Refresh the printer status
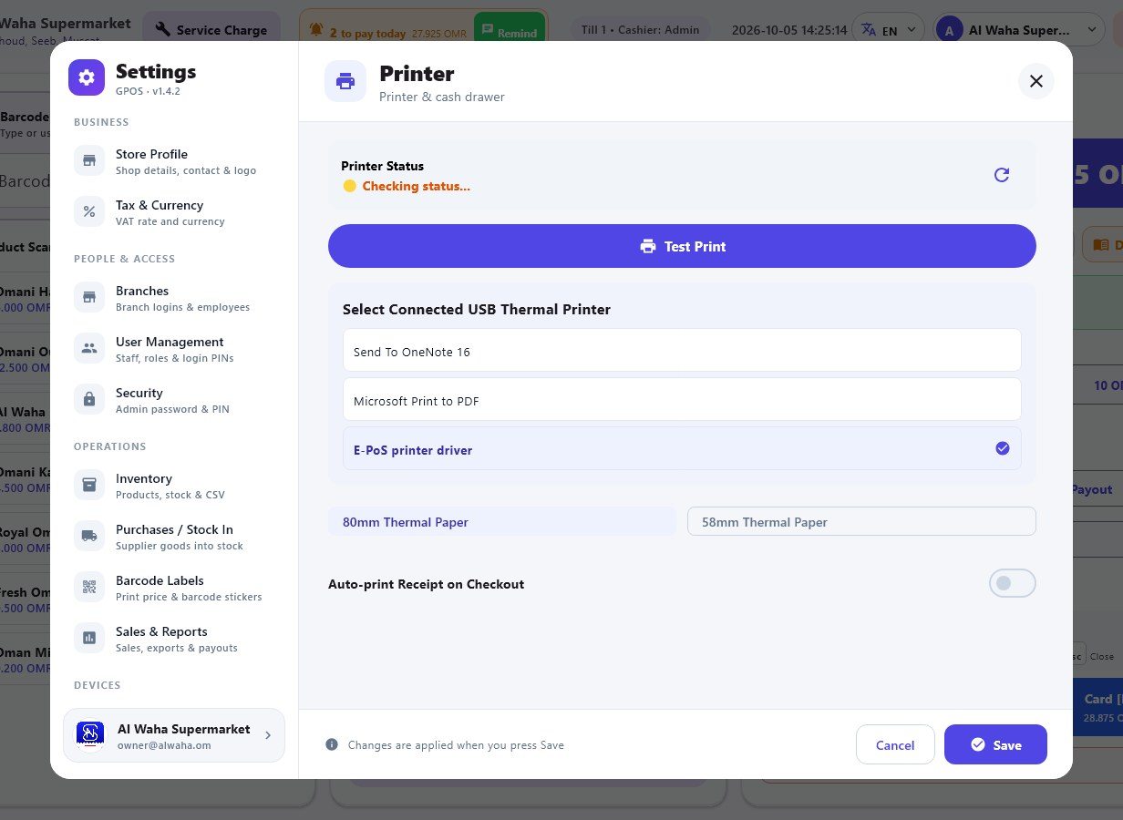This screenshot has height=820, width=1123. coord(1002,175)
